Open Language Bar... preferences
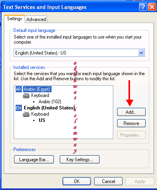The image size is (157, 190). (x=34, y=160)
